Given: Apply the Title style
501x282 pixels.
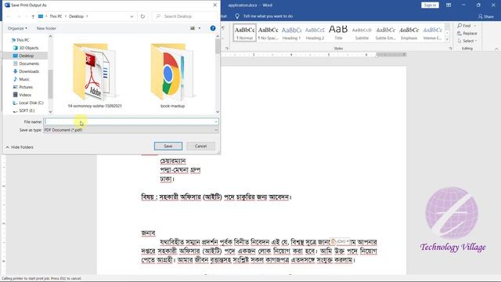Looking at the screenshot, I should tap(338, 33).
